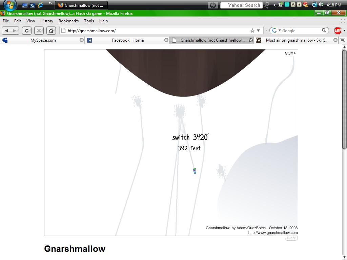Switch to the Most air on gnarshmallow tab
Image resolution: width=347 pixels, height=260 pixels.
pos(297,40)
